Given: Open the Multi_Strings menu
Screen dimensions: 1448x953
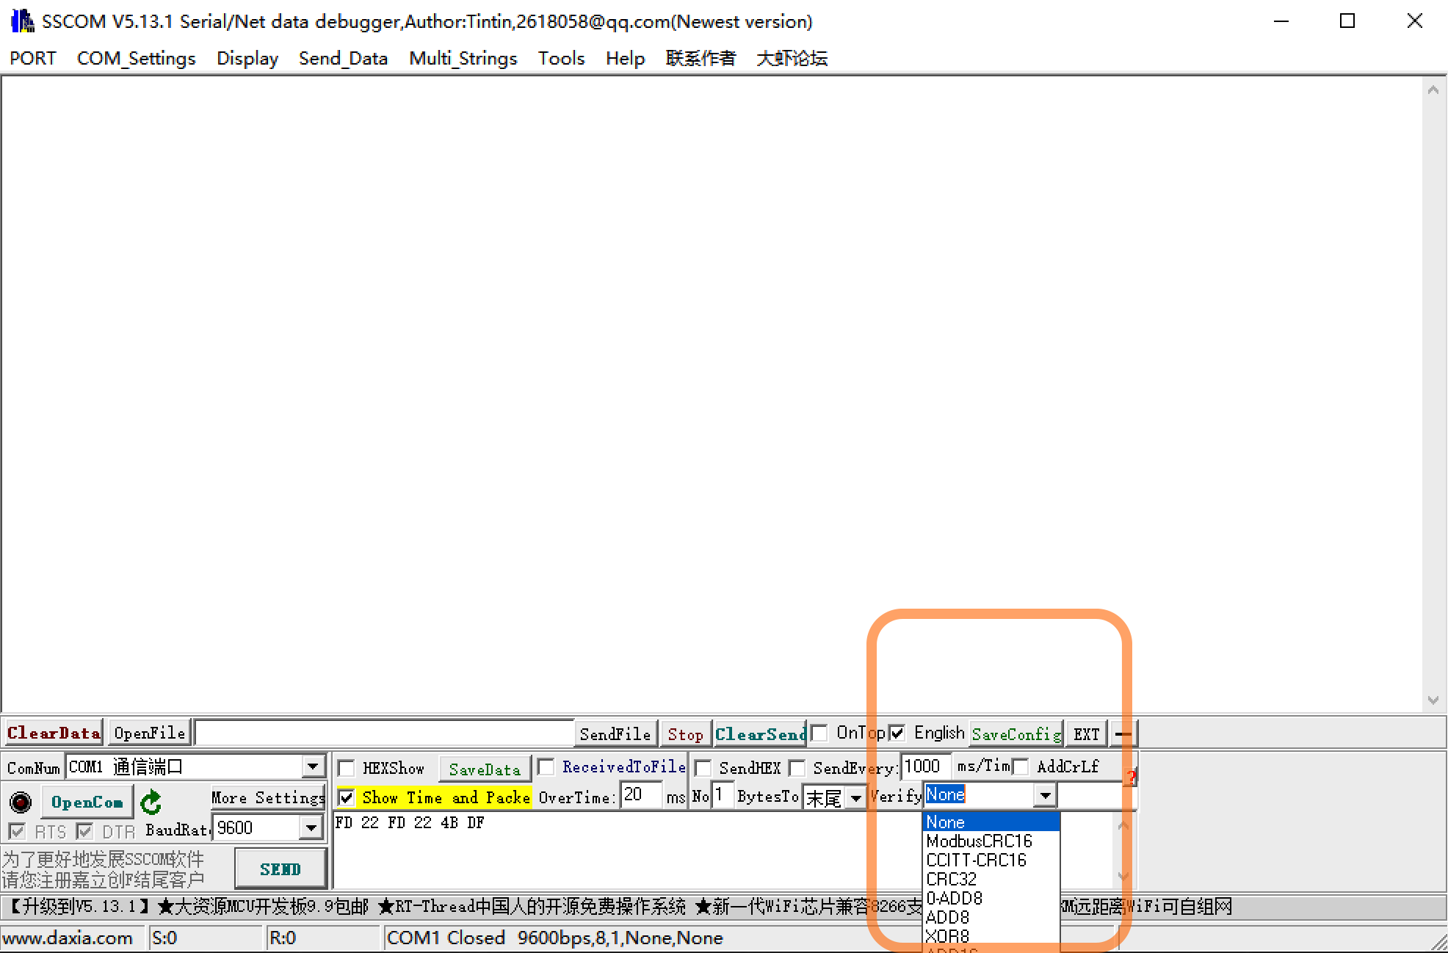Looking at the screenshot, I should [x=463, y=58].
